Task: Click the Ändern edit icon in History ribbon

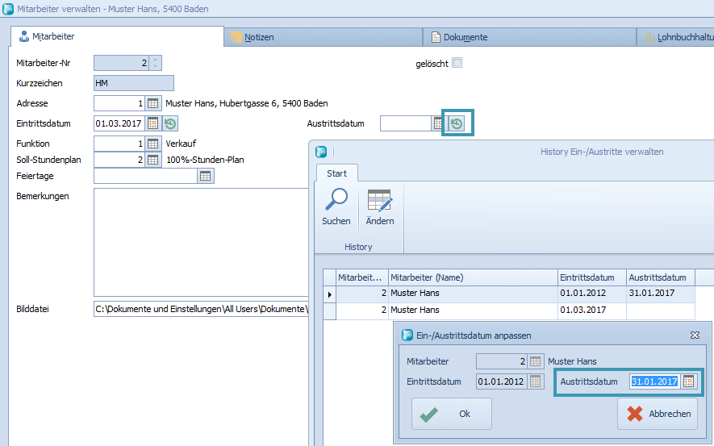Action: pyautogui.click(x=379, y=201)
